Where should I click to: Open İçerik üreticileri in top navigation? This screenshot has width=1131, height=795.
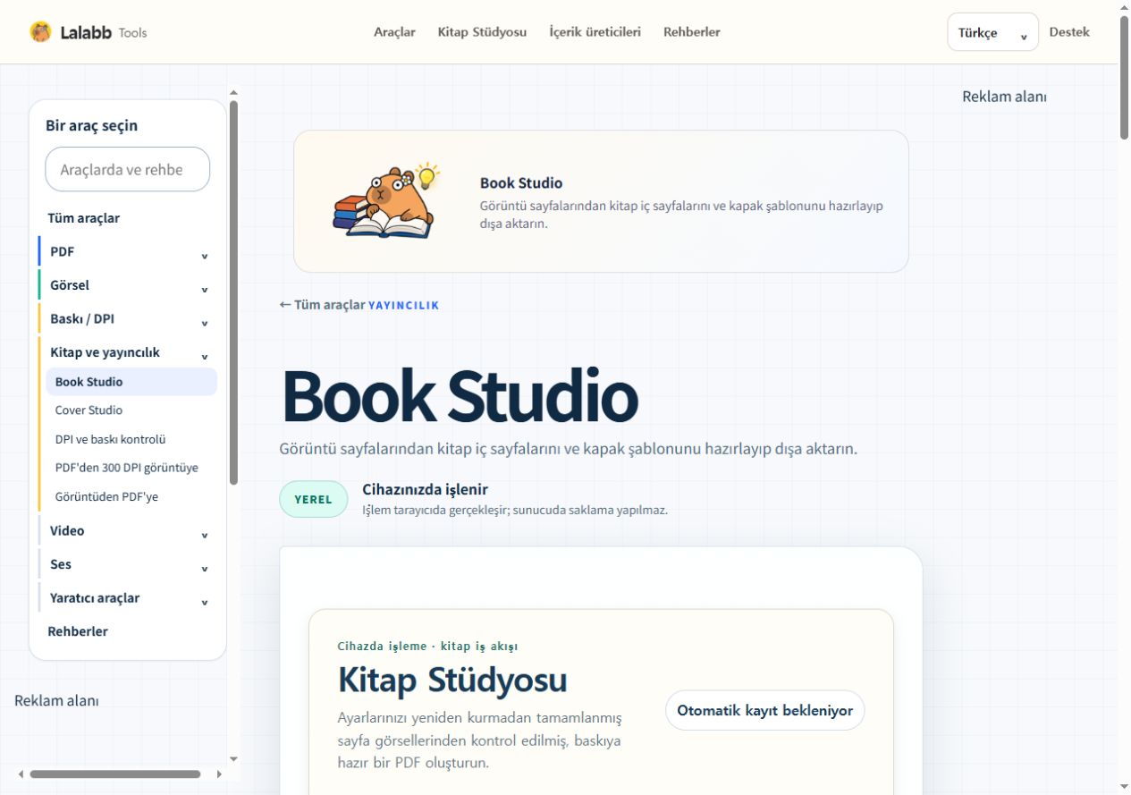(595, 32)
